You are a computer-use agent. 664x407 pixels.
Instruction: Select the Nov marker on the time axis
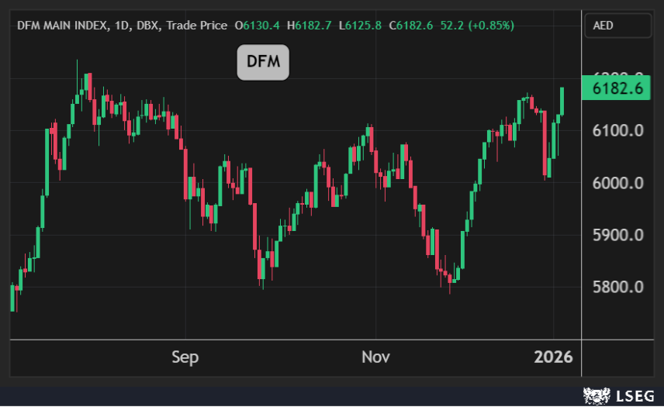click(375, 357)
